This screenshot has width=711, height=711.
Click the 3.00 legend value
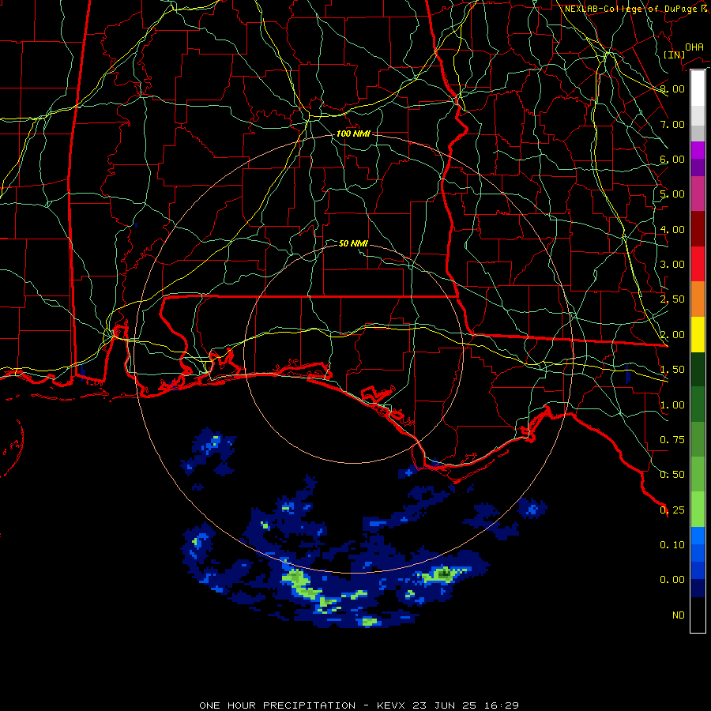(x=672, y=265)
